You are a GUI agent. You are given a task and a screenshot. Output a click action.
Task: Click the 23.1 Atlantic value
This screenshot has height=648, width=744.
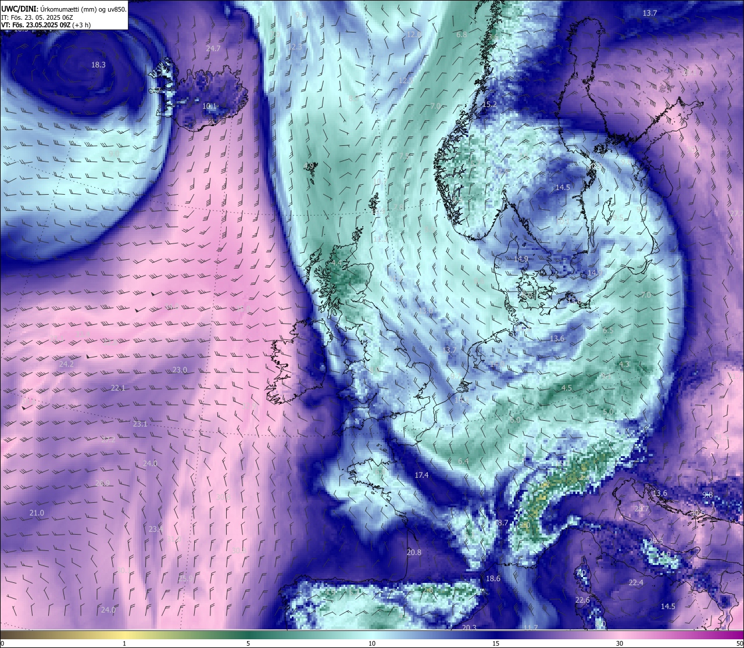140,424
